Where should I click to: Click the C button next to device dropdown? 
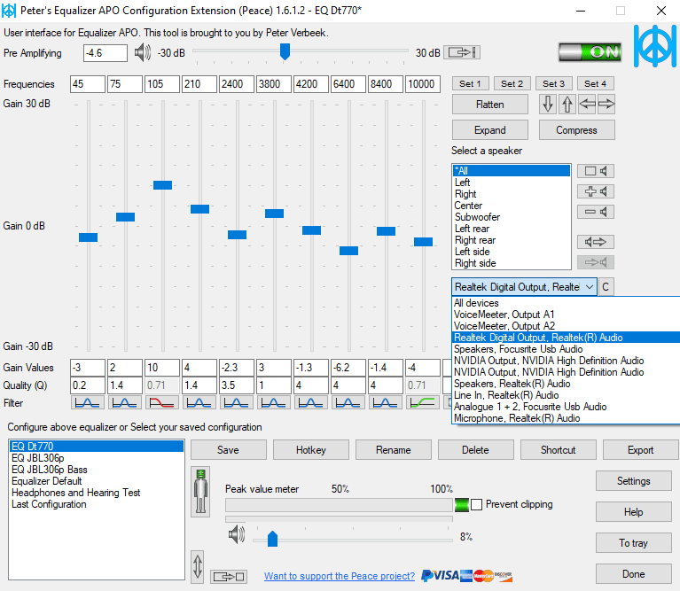(x=606, y=287)
